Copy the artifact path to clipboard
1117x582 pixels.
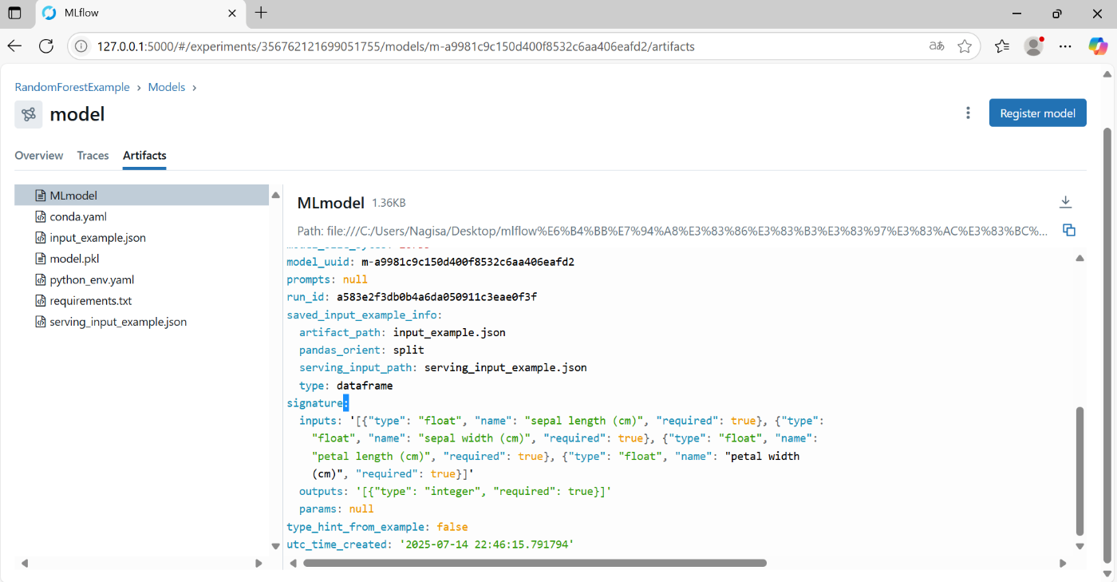1069,230
